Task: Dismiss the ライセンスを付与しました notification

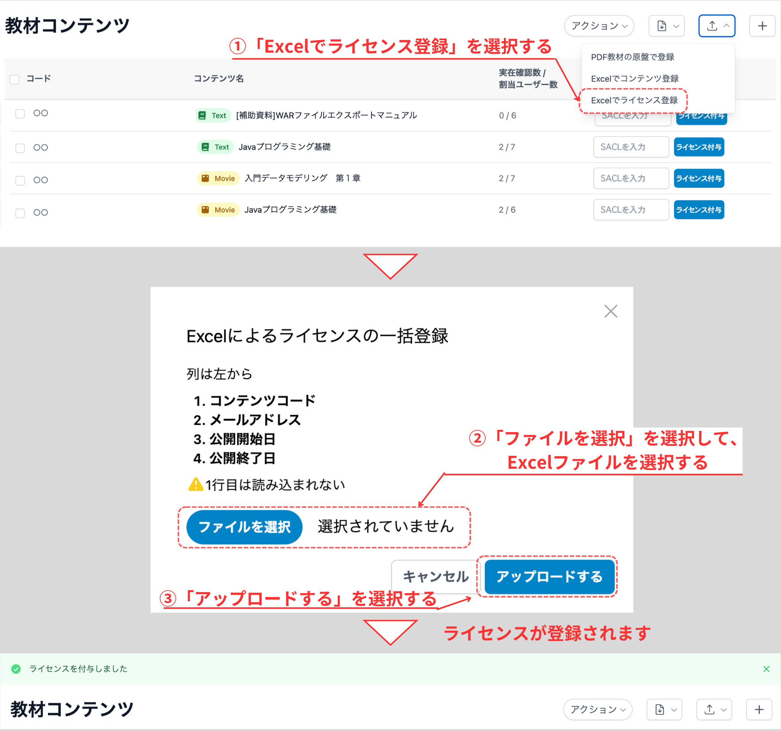Action: point(766,669)
